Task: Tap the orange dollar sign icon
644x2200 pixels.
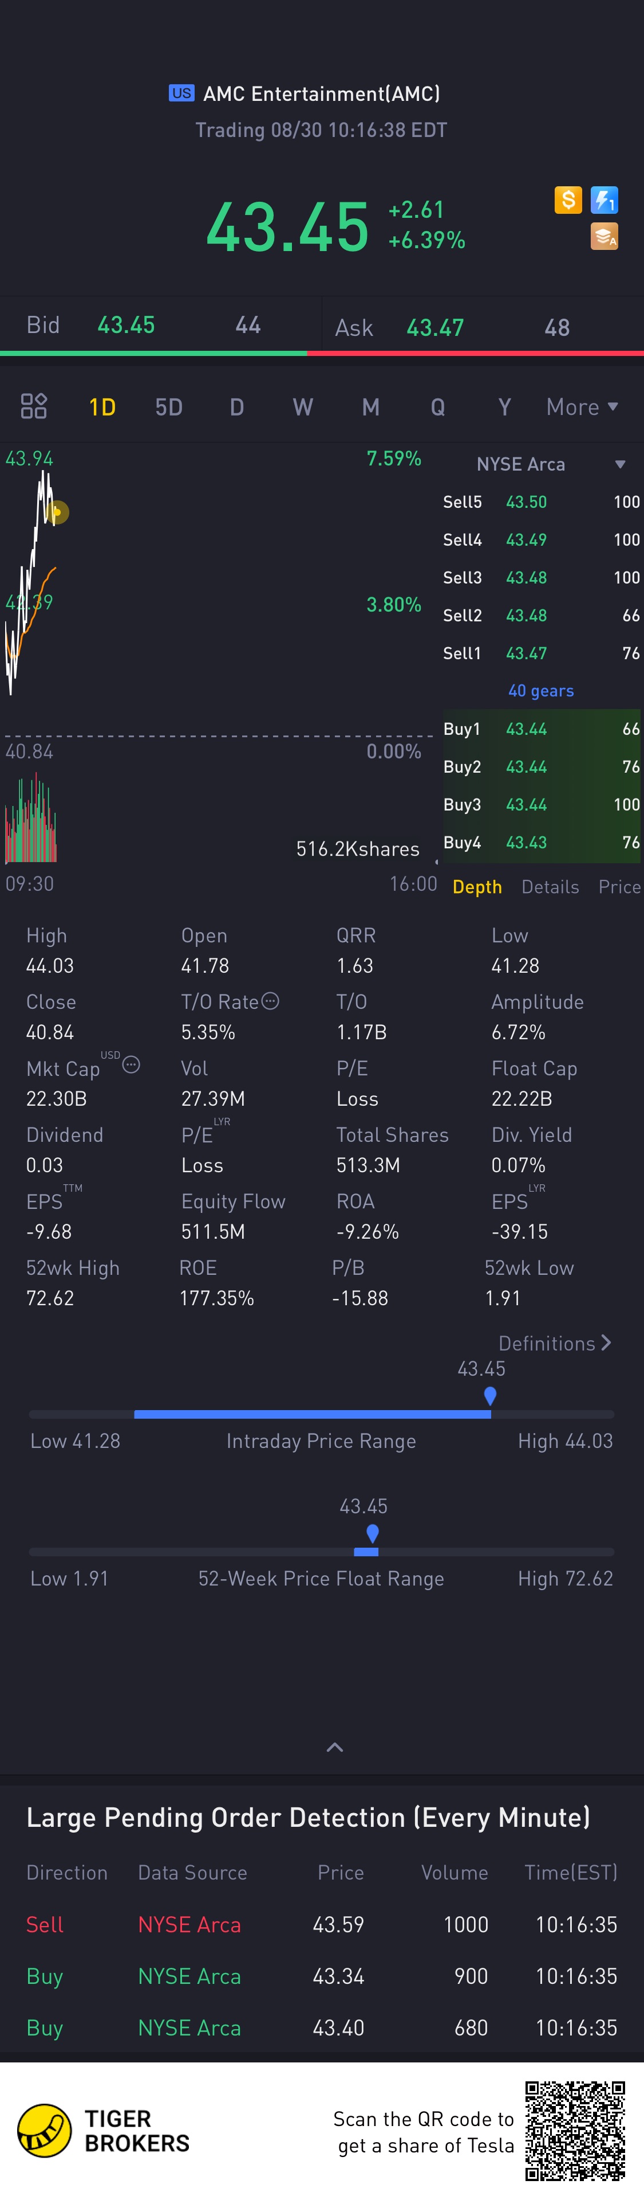Action: (x=568, y=200)
